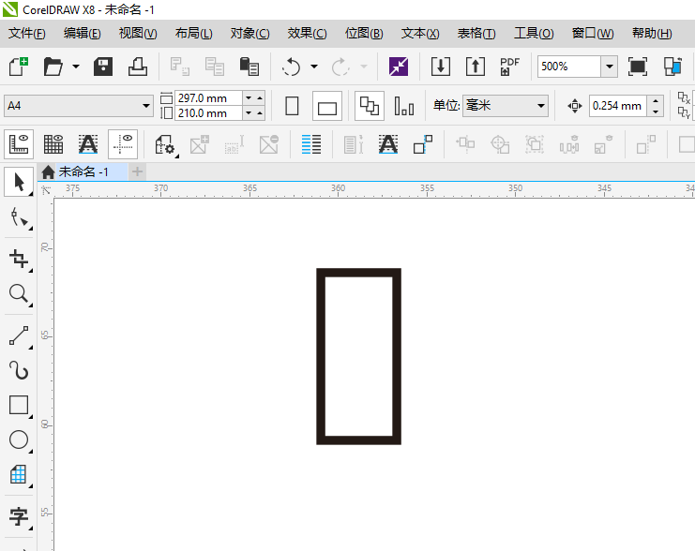The height and width of the screenshot is (551, 695).
Task: Click the Save floppy disk icon
Action: click(x=103, y=67)
